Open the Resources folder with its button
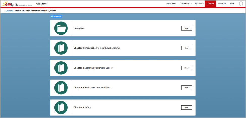This screenshot has height=118, width=246. tap(186, 28)
